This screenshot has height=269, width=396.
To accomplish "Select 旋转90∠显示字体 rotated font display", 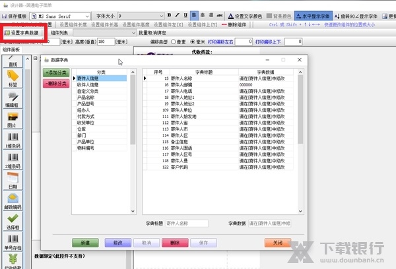I will tap(356, 16).
